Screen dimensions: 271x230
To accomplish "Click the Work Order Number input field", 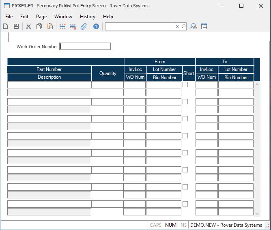I will (x=85, y=46).
